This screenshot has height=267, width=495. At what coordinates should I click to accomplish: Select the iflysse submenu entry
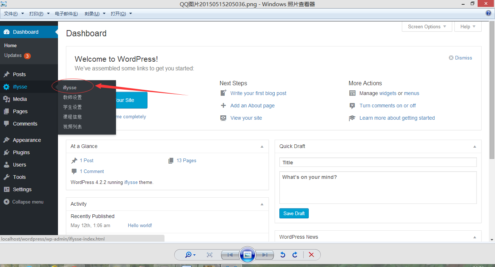(x=70, y=87)
